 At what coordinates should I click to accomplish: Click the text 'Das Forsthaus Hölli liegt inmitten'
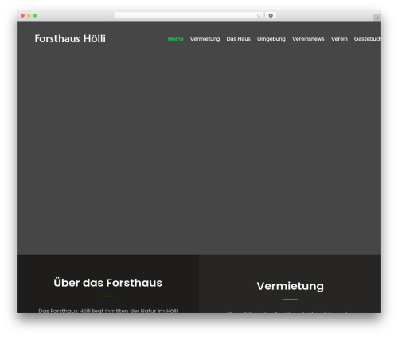[x=84, y=311]
